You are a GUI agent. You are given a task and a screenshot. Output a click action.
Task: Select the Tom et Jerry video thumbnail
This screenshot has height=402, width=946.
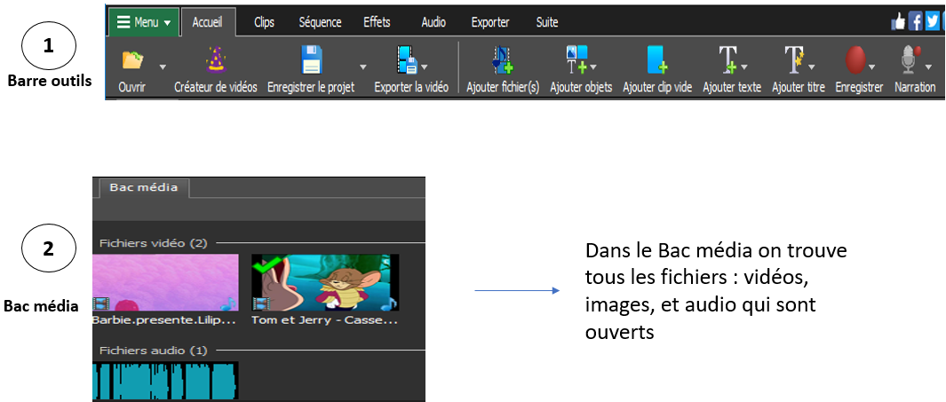click(x=325, y=283)
